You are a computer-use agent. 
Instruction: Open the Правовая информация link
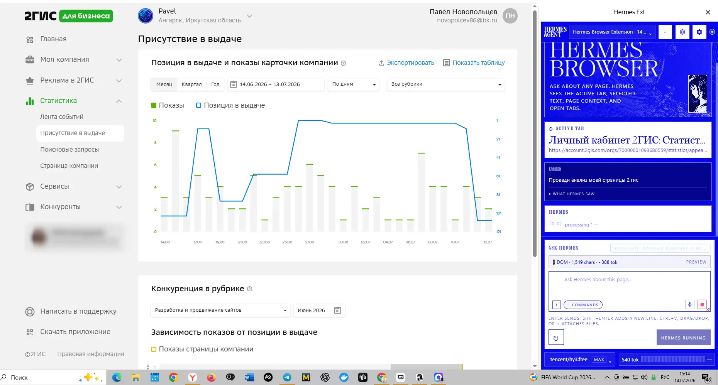91,354
